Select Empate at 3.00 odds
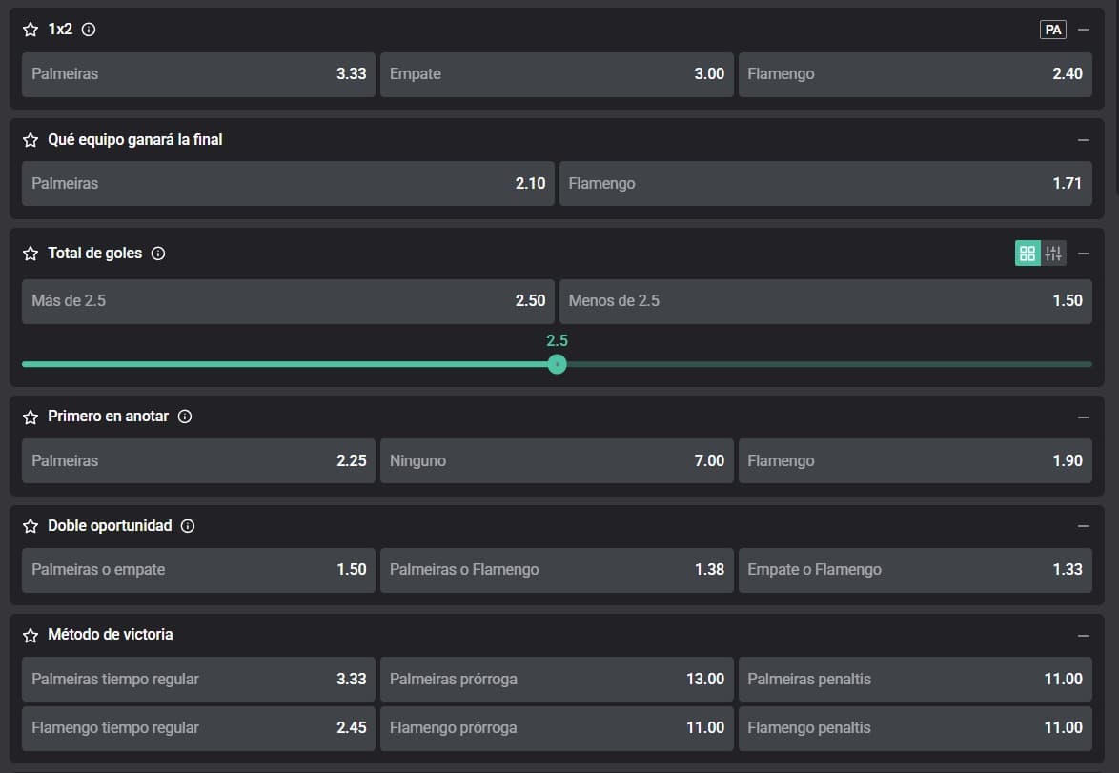1119x773 pixels. pyautogui.click(x=557, y=74)
